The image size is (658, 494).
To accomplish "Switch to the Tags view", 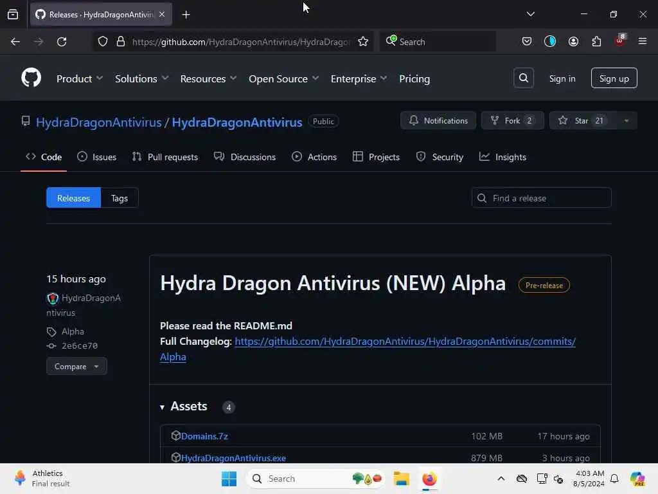I will (x=120, y=198).
